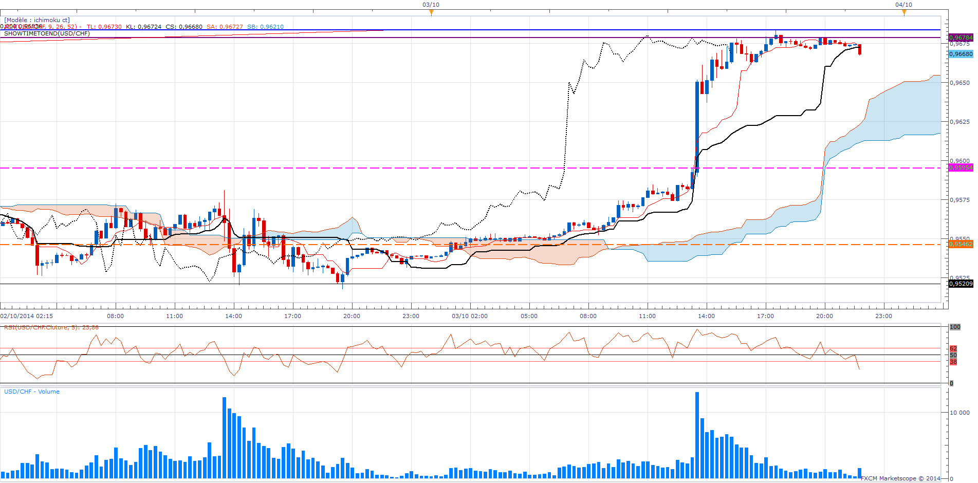
Task: Select the RSI 50 midline level tag
Action: (x=953, y=355)
